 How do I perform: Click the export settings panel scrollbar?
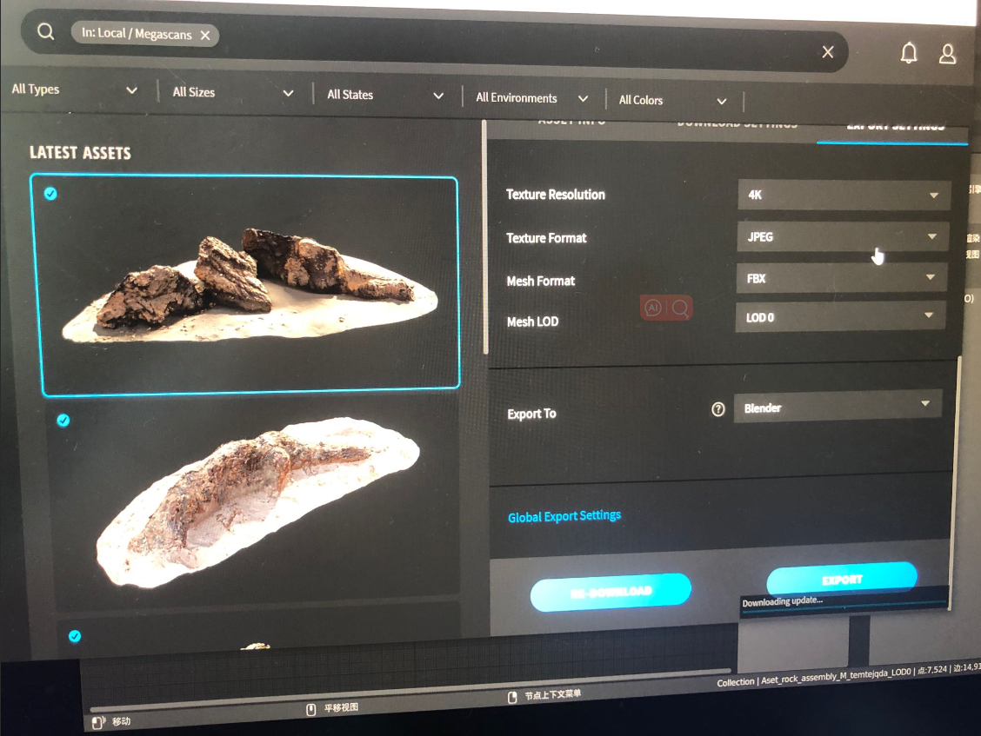(955, 481)
